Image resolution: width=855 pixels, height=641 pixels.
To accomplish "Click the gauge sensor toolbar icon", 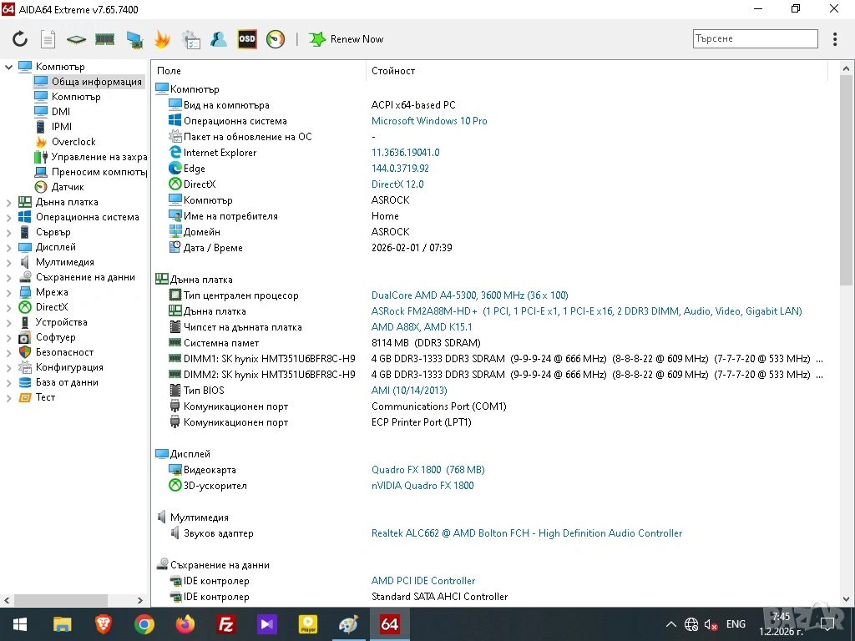I will pos(276,39).
